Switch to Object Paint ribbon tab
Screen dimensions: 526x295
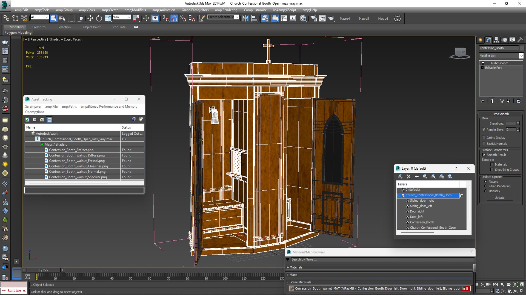(x=92, y=27)
